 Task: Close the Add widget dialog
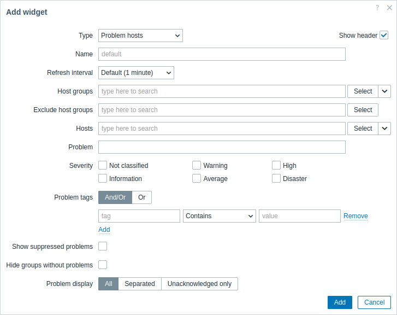[389, 8]
